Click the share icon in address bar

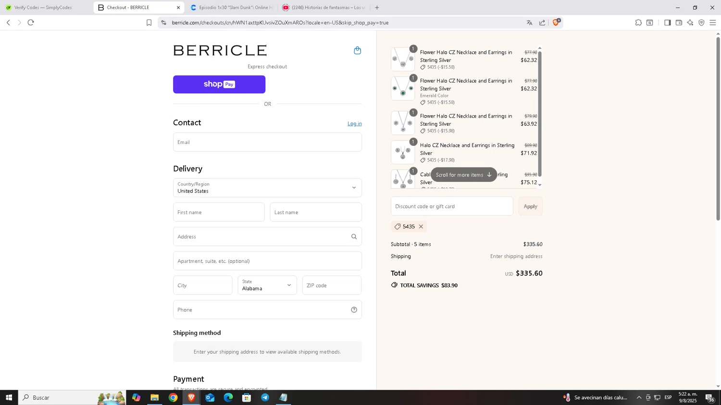[542, 23]
